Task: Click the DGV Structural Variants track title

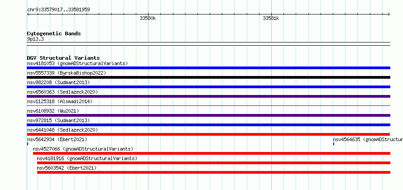Action: [x=63, y=58]
